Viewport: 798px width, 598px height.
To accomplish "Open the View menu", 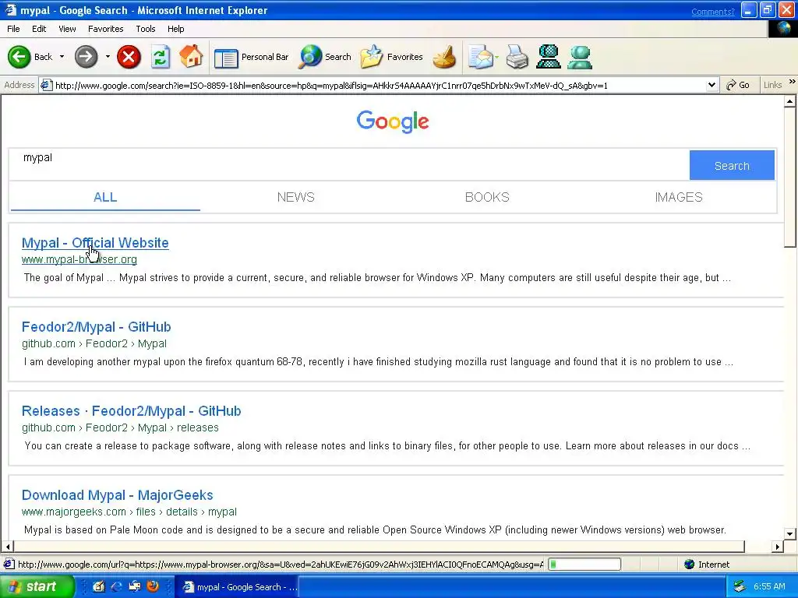I will click(x=67, y=29).
